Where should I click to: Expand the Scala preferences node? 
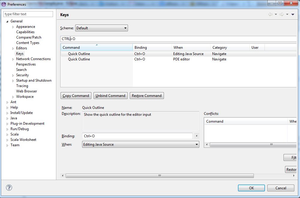coord(7,135)
